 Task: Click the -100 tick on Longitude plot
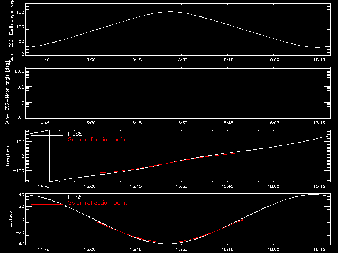pos(19,170)
